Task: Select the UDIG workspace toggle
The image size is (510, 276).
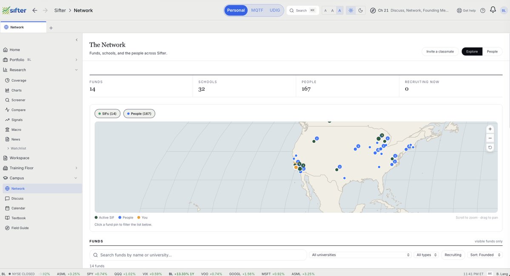Action: (275, 10)
